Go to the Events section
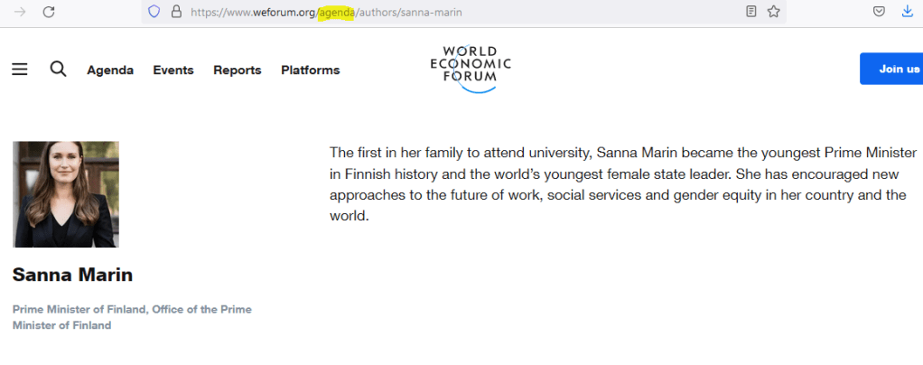 173,70
